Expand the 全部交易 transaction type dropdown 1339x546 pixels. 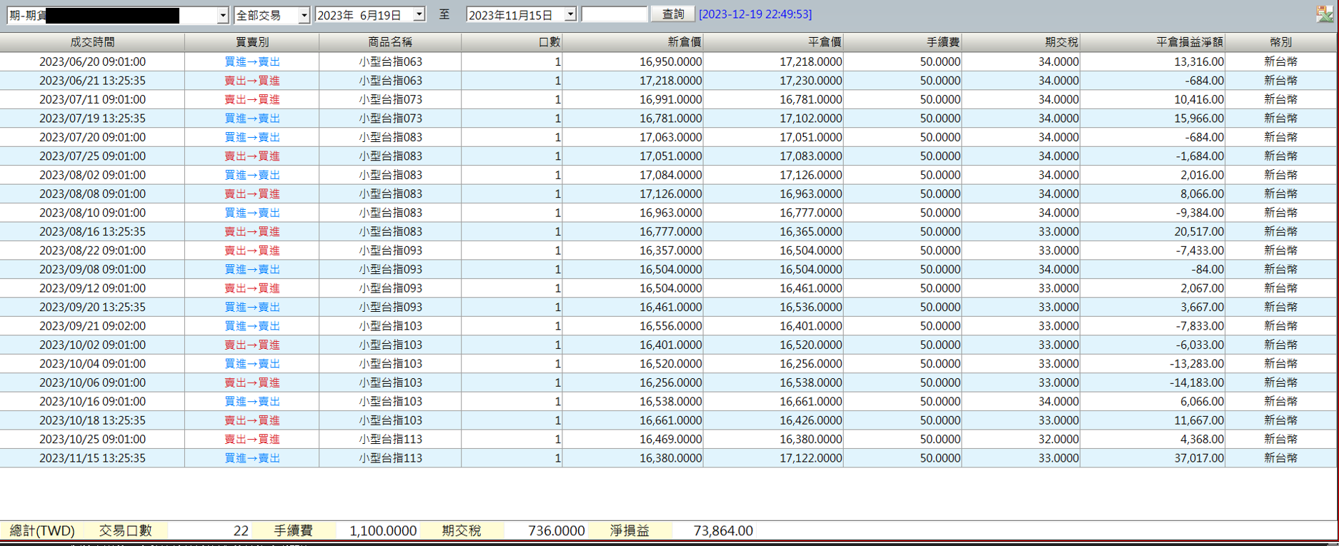304,15
